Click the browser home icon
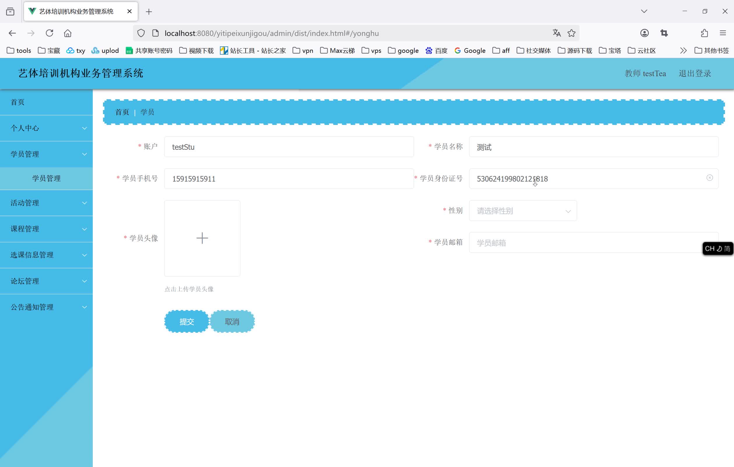 click(x=68, y=33)
